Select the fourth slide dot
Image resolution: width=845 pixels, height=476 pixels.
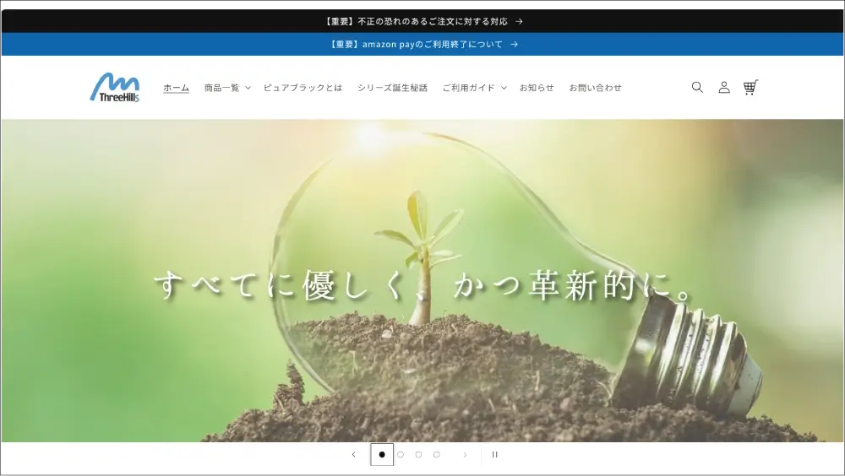coord(437,454)
